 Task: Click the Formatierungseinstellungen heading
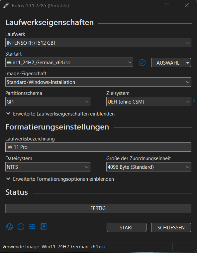(x=57, y=127)
